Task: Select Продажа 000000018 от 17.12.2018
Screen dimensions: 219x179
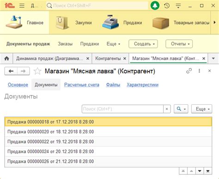Action: pos(108,122)
